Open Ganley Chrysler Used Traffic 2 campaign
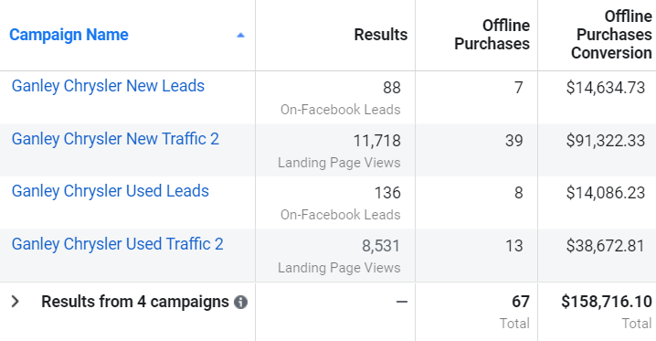The width and height of the screenshot is (656, 341). 117,244
